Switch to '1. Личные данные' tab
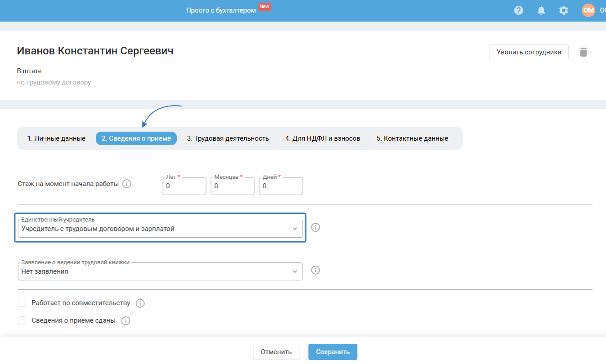 pos(56,138)
